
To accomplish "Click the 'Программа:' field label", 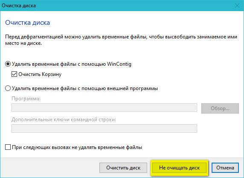I will [26, 99].
